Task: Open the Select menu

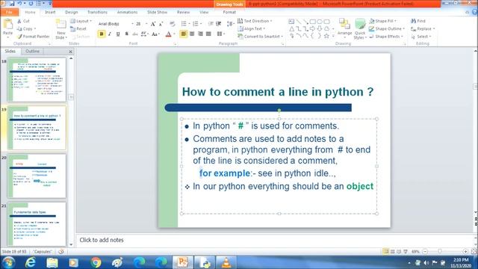Action: click(420, 37)
